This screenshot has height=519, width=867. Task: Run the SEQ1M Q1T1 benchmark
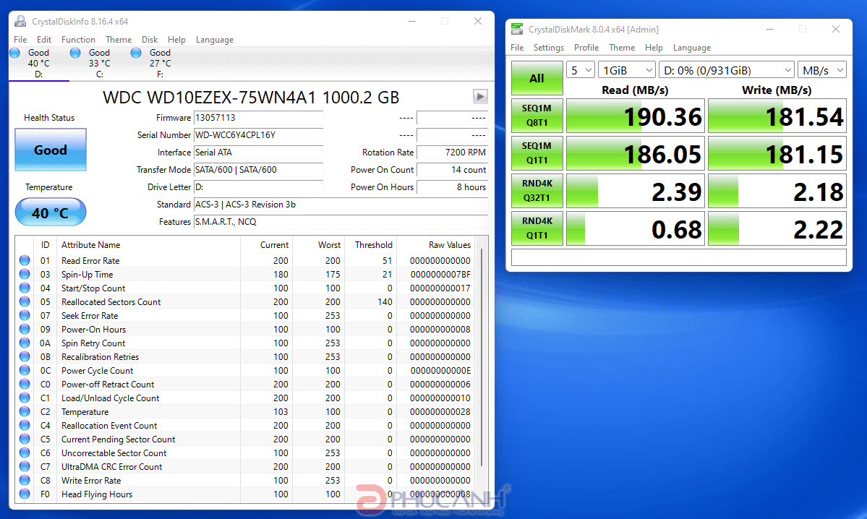[537, 153]
